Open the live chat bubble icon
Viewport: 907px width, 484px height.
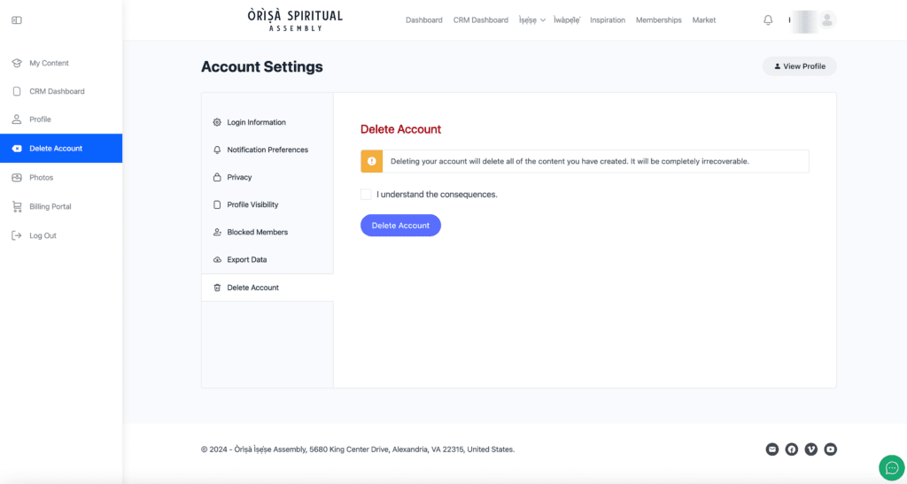tap(891, 467)
